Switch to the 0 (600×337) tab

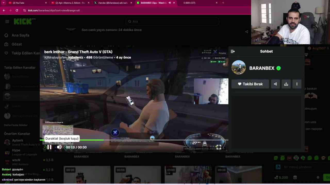click(x=199, y=3)
